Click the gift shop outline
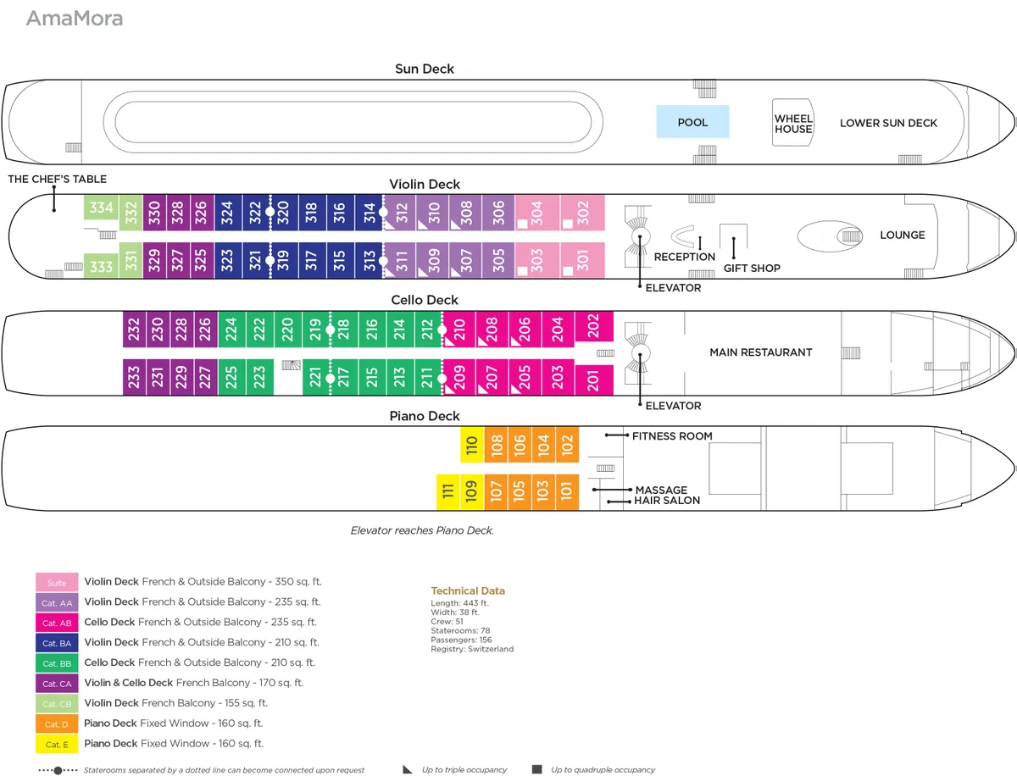The width and height of the screenshot is (1017, 776). click(x=734, y=236)
